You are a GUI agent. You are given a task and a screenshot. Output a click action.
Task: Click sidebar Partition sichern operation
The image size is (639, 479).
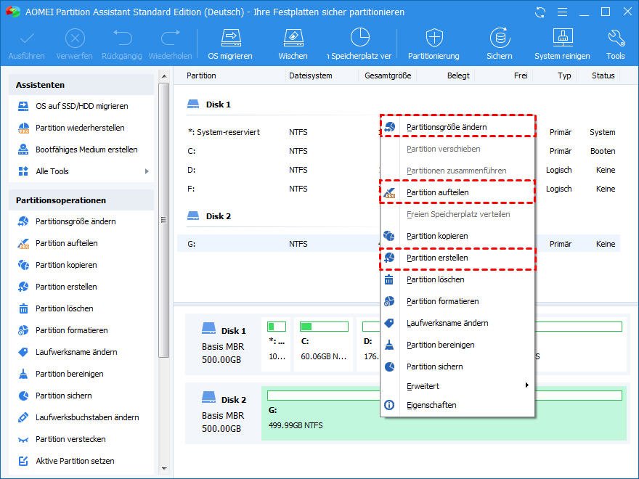pyautogui.click(x=64, y=396)
